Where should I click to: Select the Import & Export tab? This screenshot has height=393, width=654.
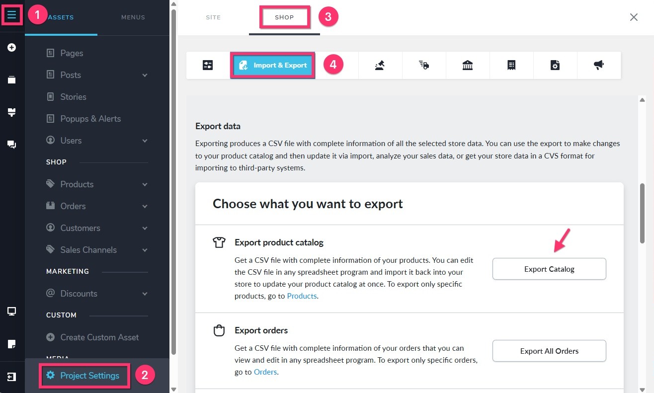272,65
